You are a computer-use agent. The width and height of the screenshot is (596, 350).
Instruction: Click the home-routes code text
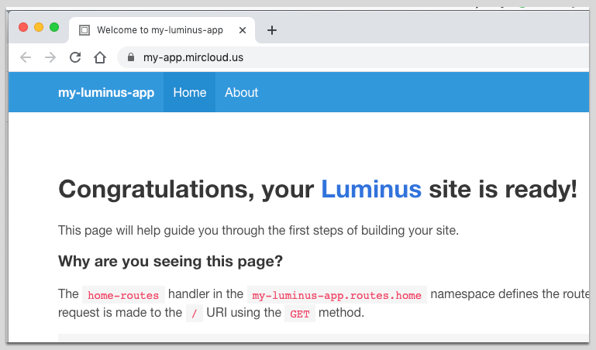click(x=123, y=295)
